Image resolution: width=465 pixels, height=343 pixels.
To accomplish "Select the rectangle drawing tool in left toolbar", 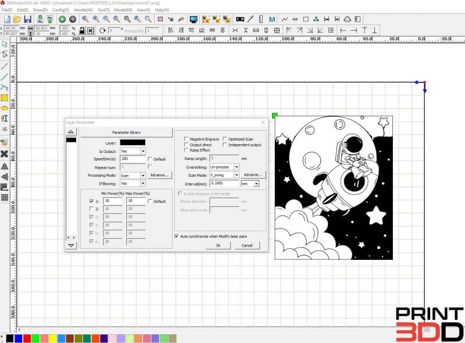I will pos(5,98).
